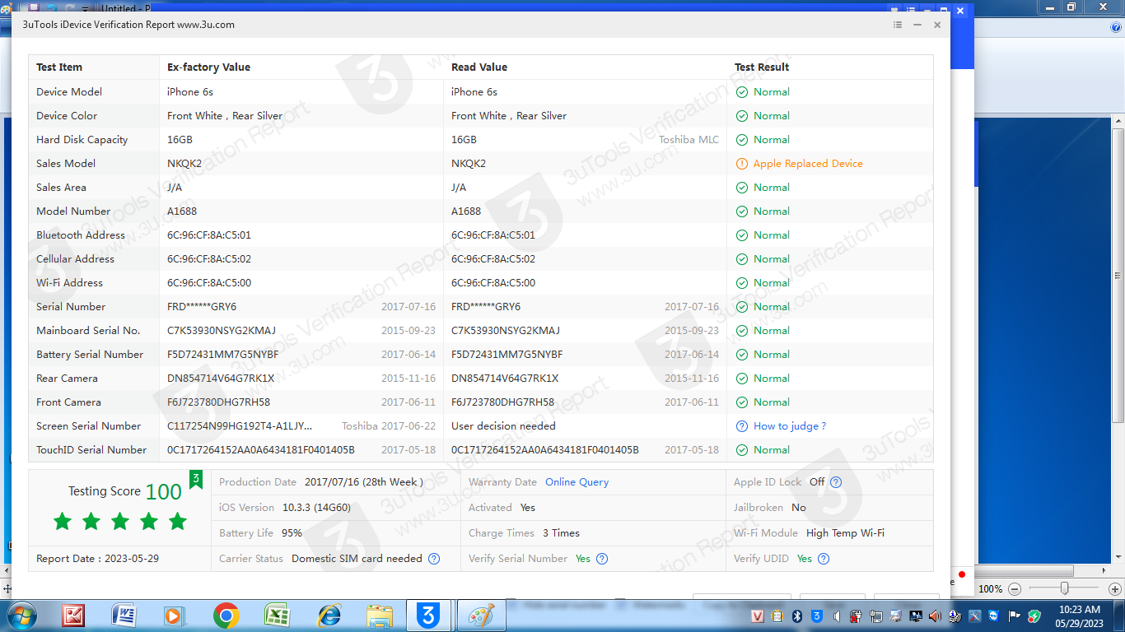This screenshot has height=632, width=1125.
Task: Click the Bluetooth system tray icon
Action: tap(797, 616)
